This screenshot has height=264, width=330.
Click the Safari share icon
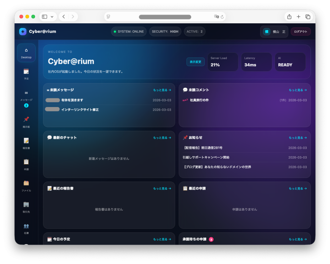pos(289,17)
